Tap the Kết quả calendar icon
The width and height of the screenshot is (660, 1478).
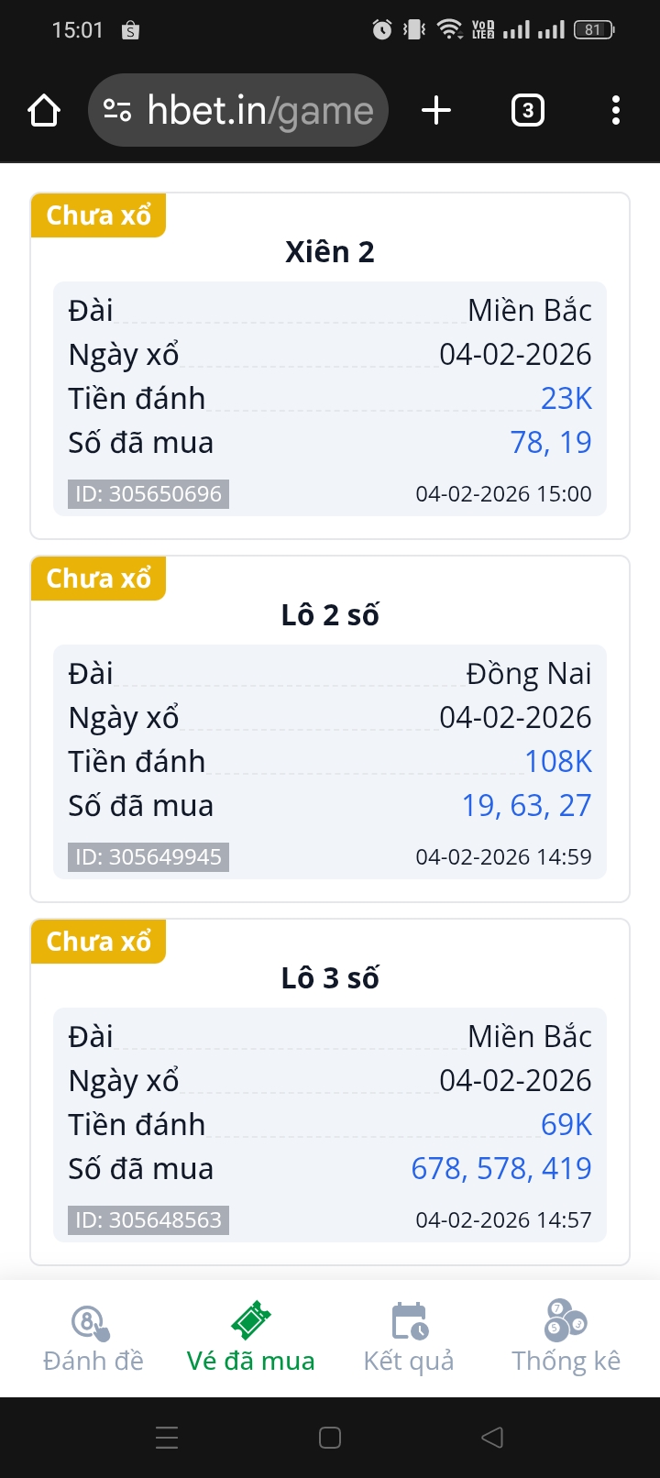tap(409, 1321)
